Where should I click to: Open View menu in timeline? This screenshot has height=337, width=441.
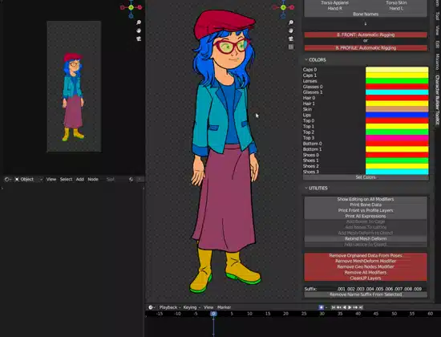pos(208,307)
